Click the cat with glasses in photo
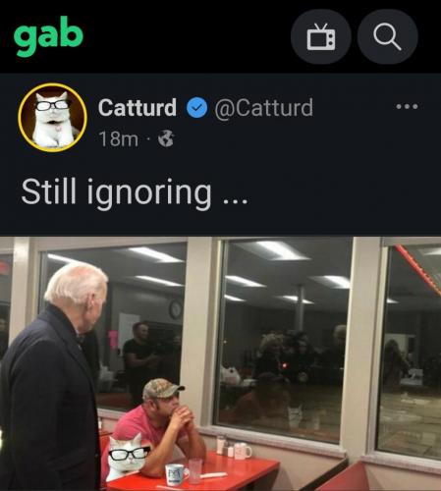Image resolution: width=441 pixels, height=491 pixels. tap(129, 456)
